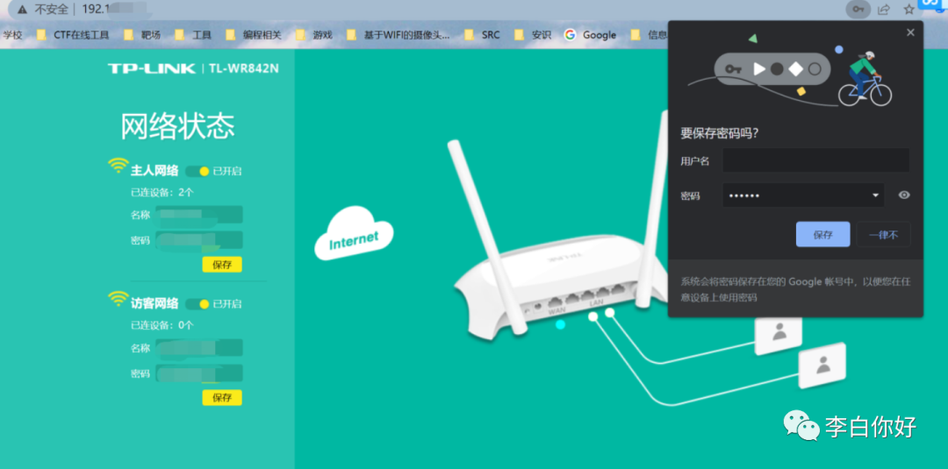Save guest network settings with yellow 保存 button
Screen dimensions: 948x469
(x=222, y=397)
